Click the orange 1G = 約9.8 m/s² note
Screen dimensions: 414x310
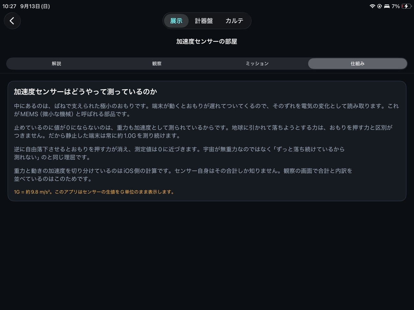[94, 192]
